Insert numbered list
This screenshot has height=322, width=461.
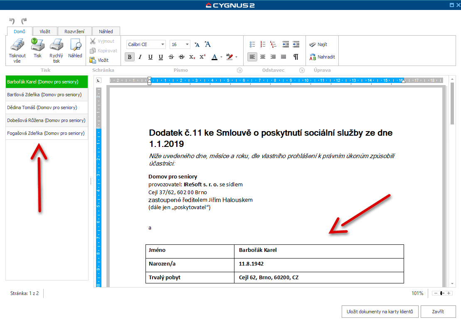263,44
